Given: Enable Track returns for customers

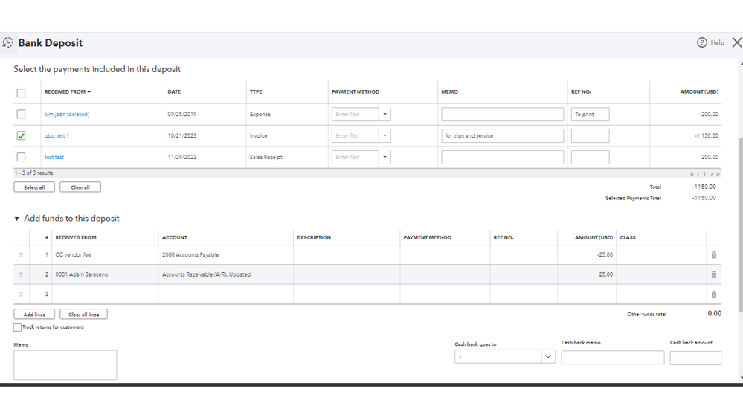Looking at the screenshot, I should (18, 327).
